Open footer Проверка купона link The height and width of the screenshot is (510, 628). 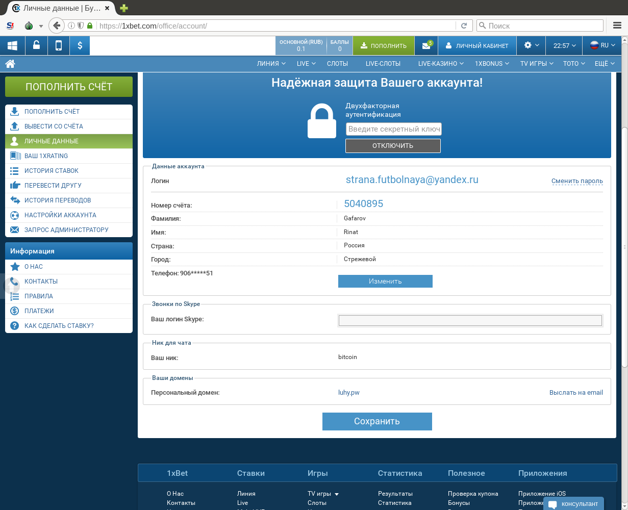(x=473, y=494)
